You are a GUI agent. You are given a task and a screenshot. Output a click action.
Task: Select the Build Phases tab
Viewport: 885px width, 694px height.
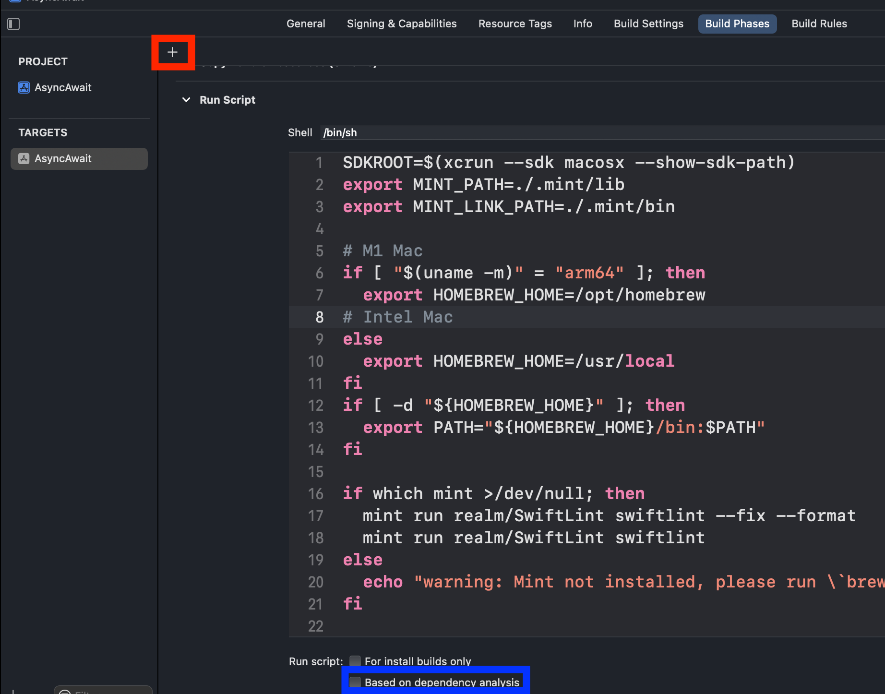[737, 24]
